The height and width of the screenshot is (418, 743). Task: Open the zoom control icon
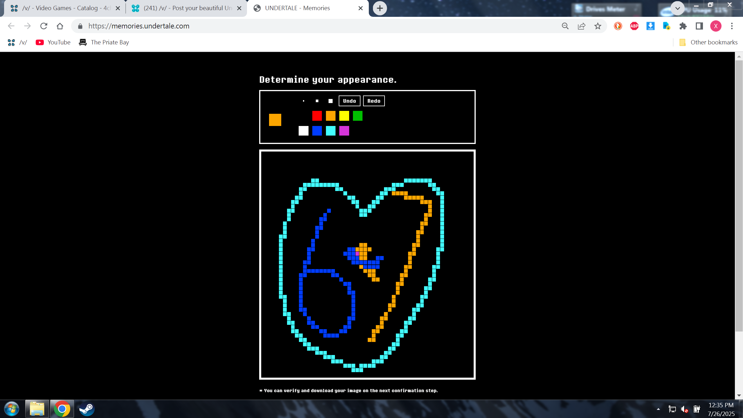pyautogui.click(x=565, y=26)
